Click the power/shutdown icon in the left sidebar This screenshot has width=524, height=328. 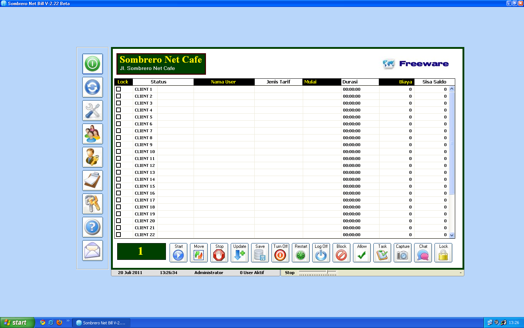92,64
